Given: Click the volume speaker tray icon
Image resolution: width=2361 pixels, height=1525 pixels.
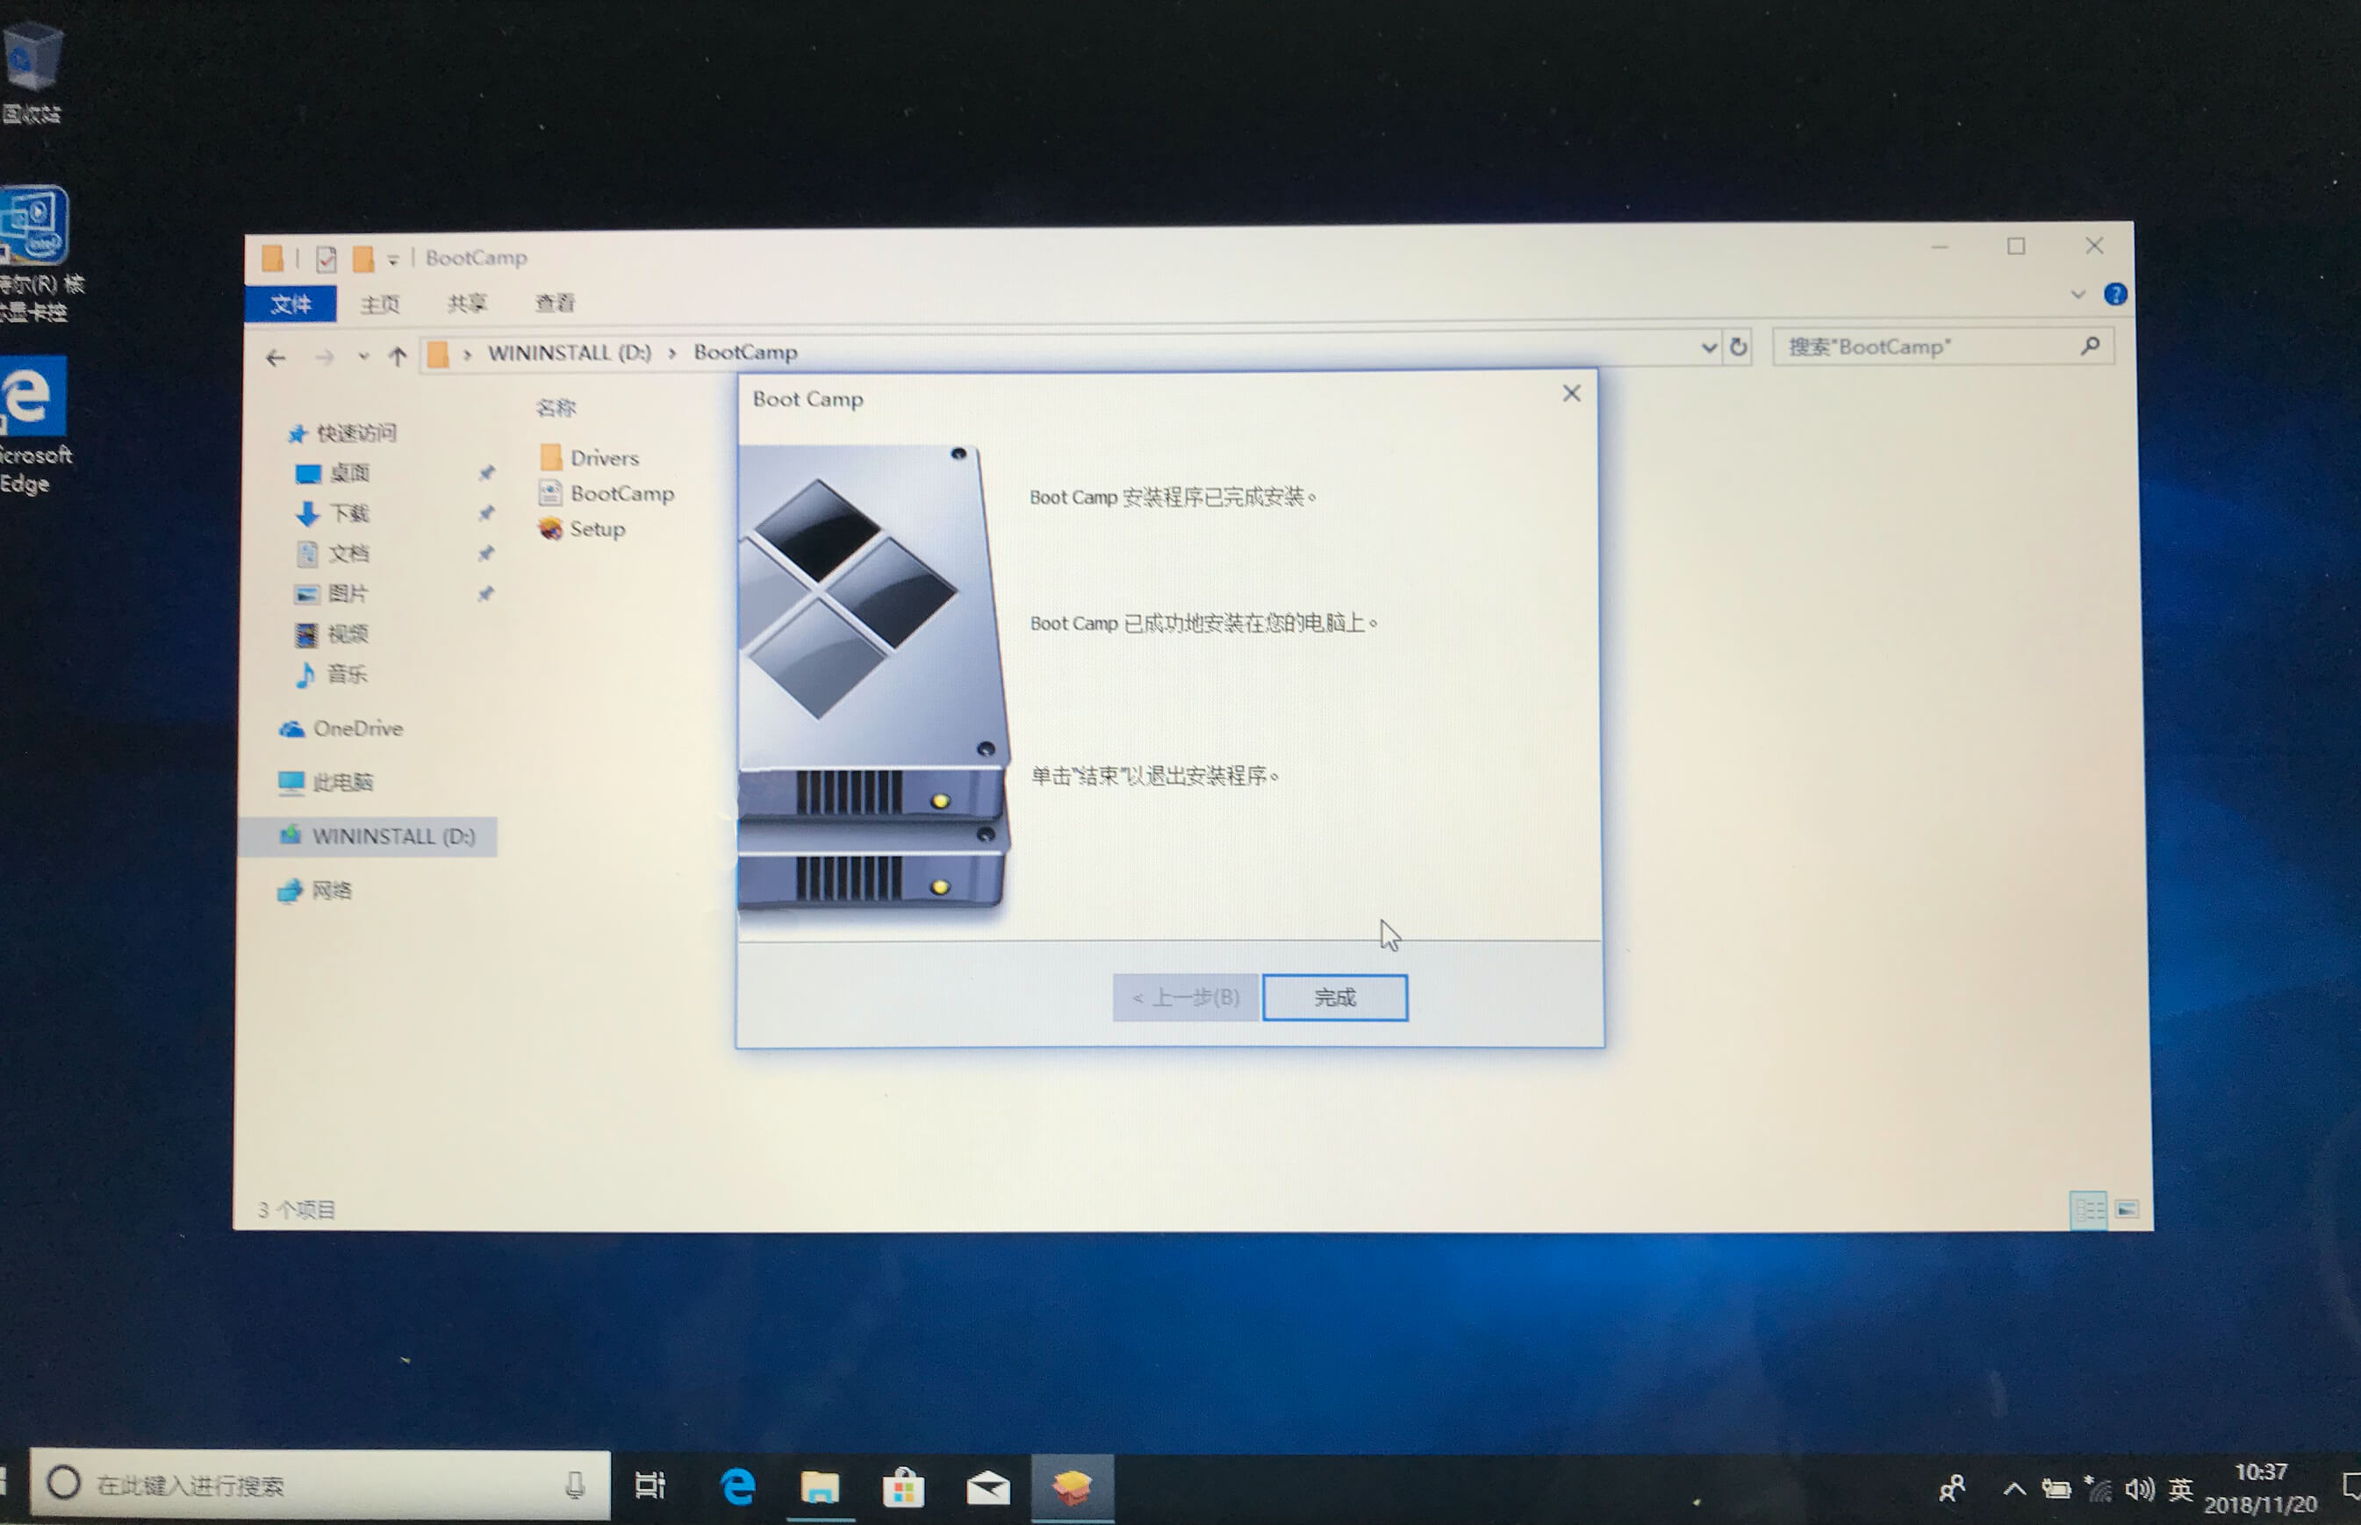Looking at the screenshot, I should tap(2139, 1488).
